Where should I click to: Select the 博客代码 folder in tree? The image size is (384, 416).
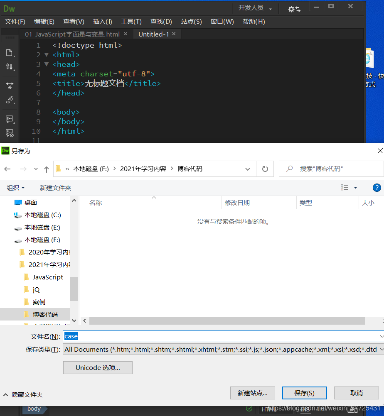point(35,315)
